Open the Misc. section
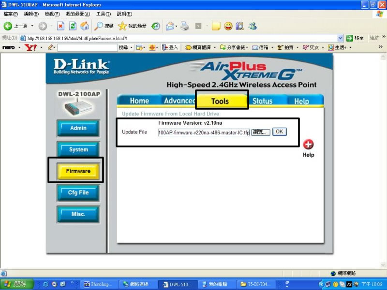Viewport: 387px width, 290px height. coord(78,214)
